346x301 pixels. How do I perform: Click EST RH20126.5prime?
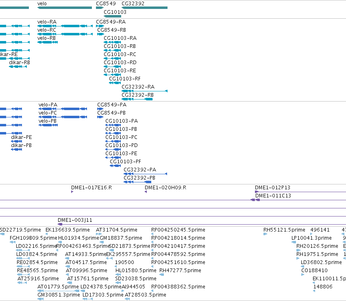click(298, 250)
